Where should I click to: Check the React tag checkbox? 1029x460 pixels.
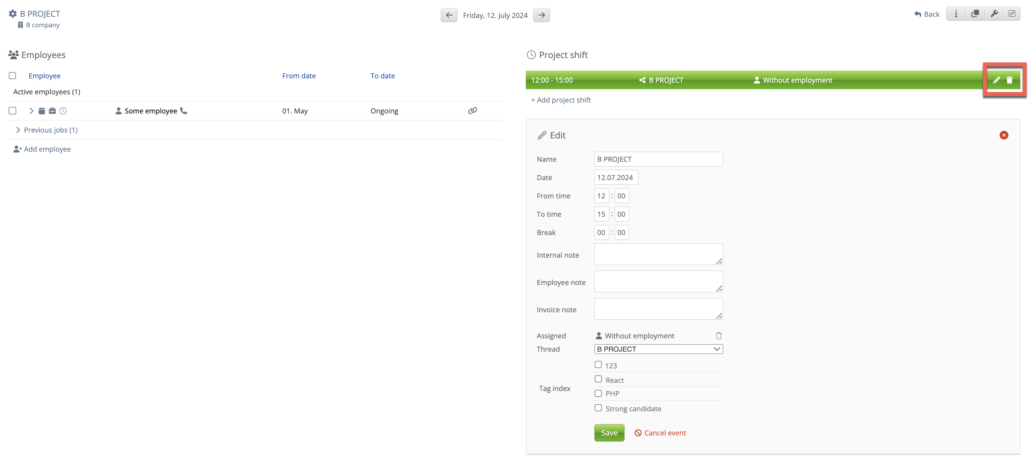click(598, 379)
